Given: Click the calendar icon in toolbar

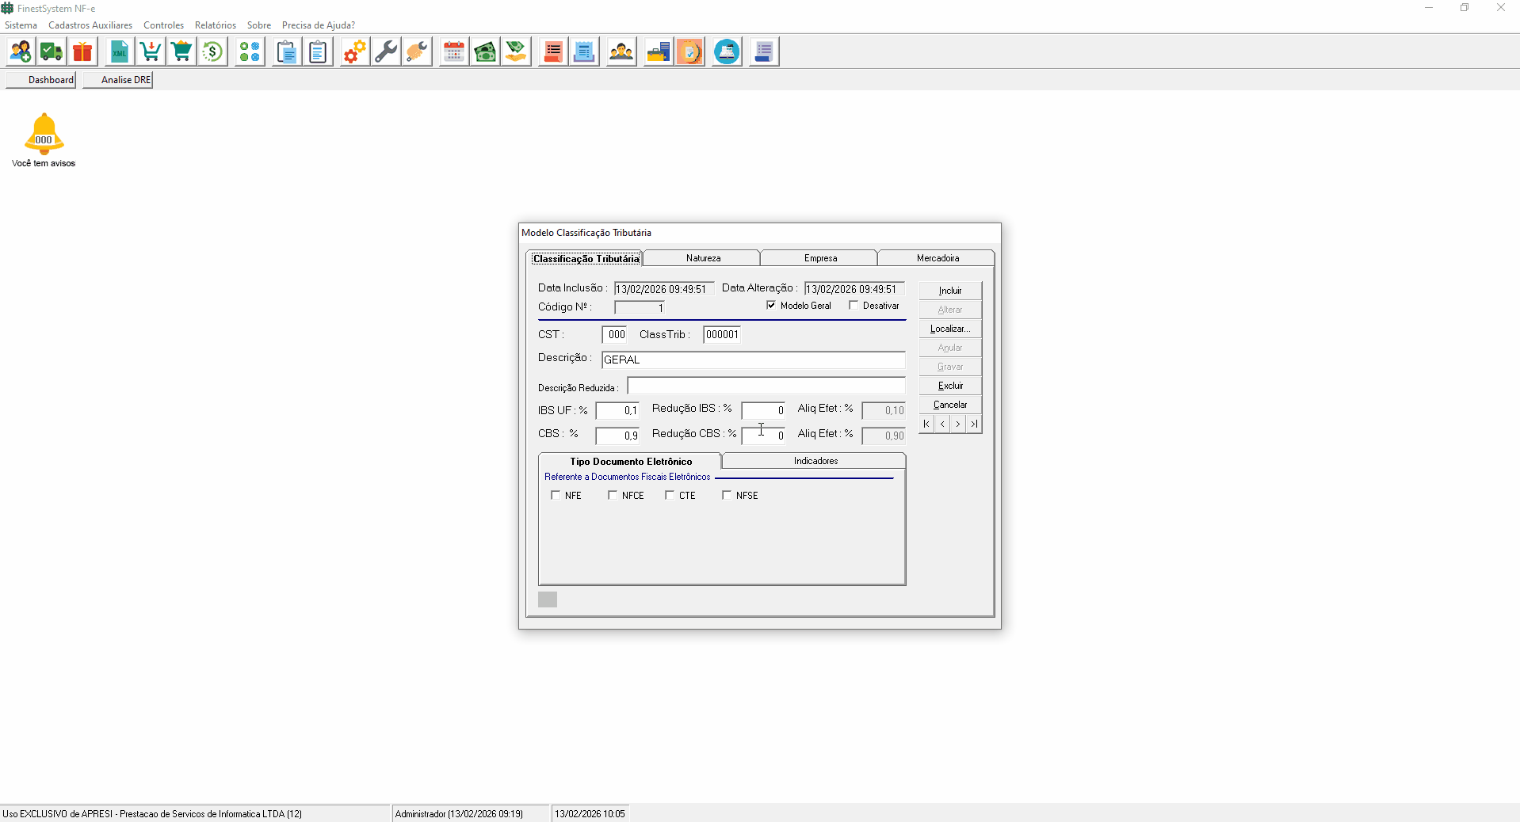Looking at the screenshot, I should (453, 52).
